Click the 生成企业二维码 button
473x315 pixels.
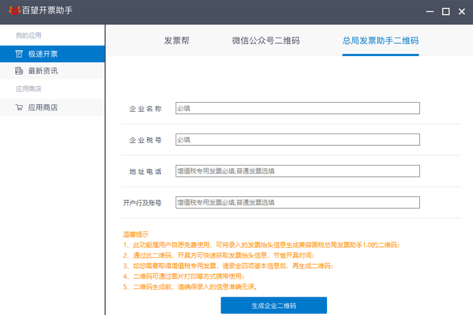click(x=274, y=306)
